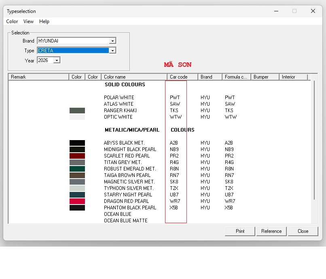Viewport: 326px width, 279px height.
Task: Click the Ranger Khaki color swatch
Action: point(77,111)
